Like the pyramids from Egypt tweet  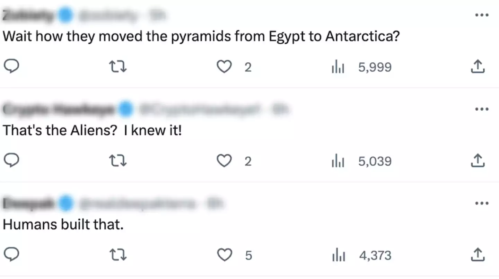click(x=224, y=67)
